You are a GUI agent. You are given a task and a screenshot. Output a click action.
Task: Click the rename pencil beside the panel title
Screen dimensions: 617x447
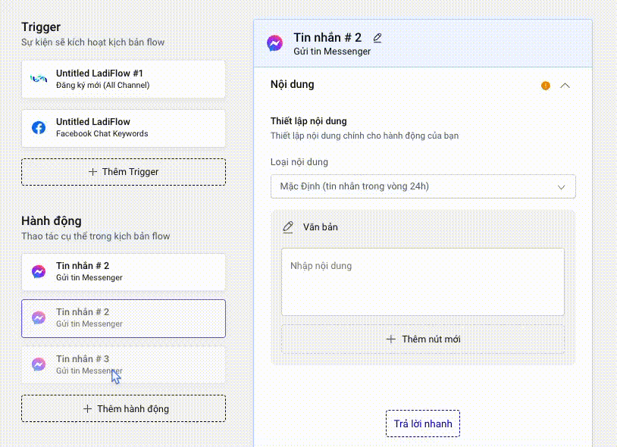click(x=377, y=38)
